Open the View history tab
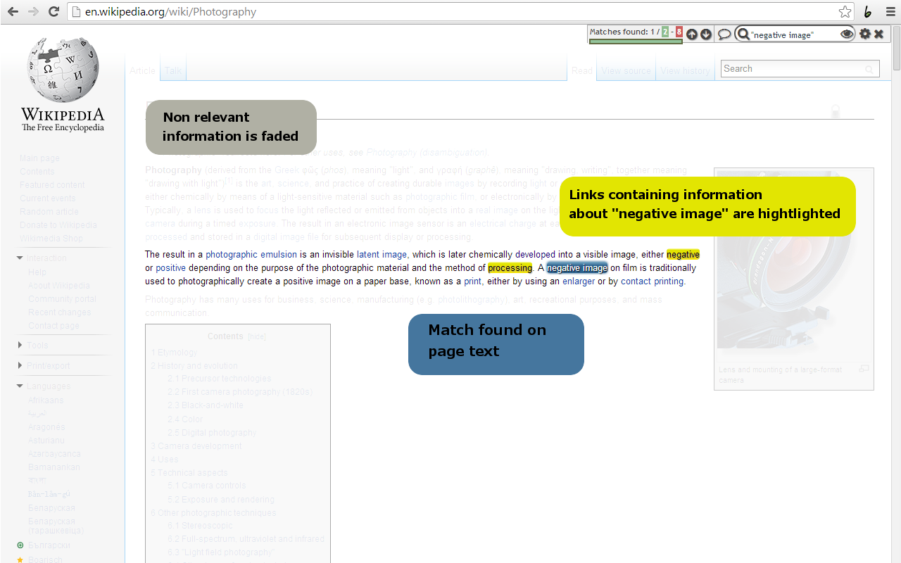The height and width of the screenshot is (563, 901). (686, 70)
